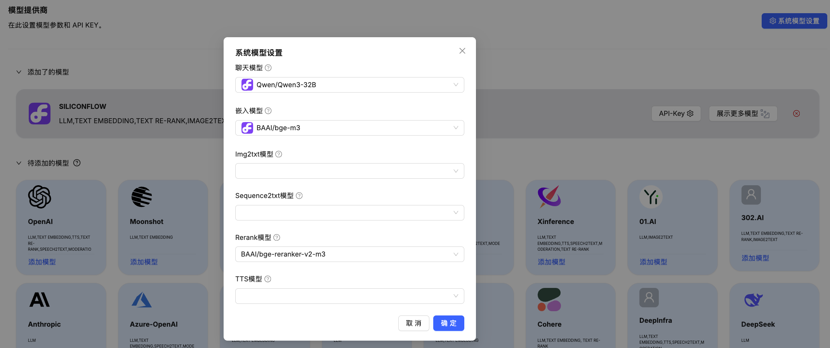
Task: Click the help icon beside TTS模型
Action: point(267,279)
